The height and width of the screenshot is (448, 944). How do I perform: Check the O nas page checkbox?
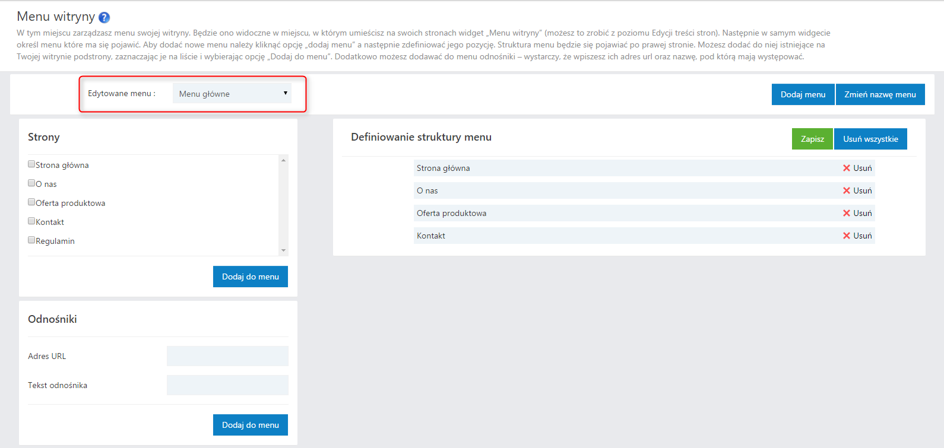click(x=31, y=183)
